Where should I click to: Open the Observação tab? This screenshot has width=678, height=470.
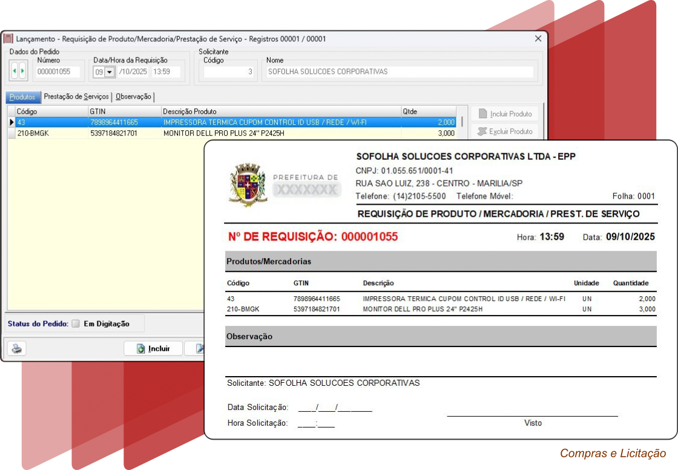click(x=133, y=97)
